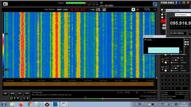Click the lower L channel button

click(x=185, y=44)
